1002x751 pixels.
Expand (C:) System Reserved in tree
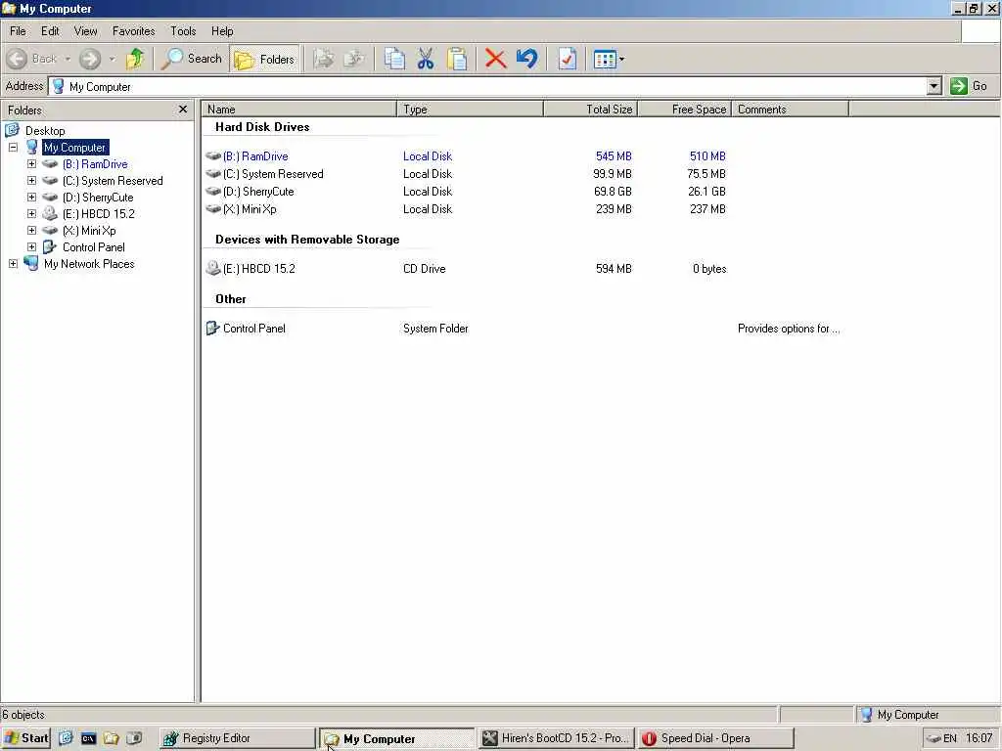(31, 181)
